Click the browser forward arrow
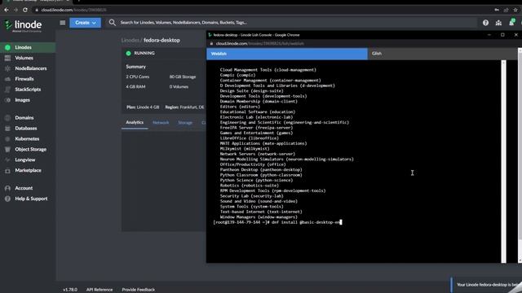This screenshot has height=293, width=522. tap(15, 10)
